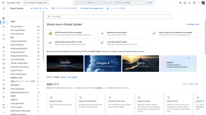Click the 検索 search button in header
This screenshot has height=115, width=206.
150,3
